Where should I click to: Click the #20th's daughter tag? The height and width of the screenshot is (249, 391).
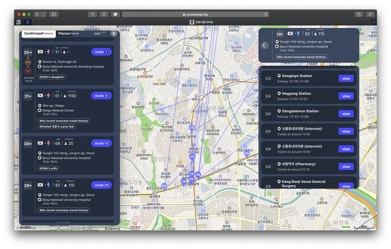point(52,77)
